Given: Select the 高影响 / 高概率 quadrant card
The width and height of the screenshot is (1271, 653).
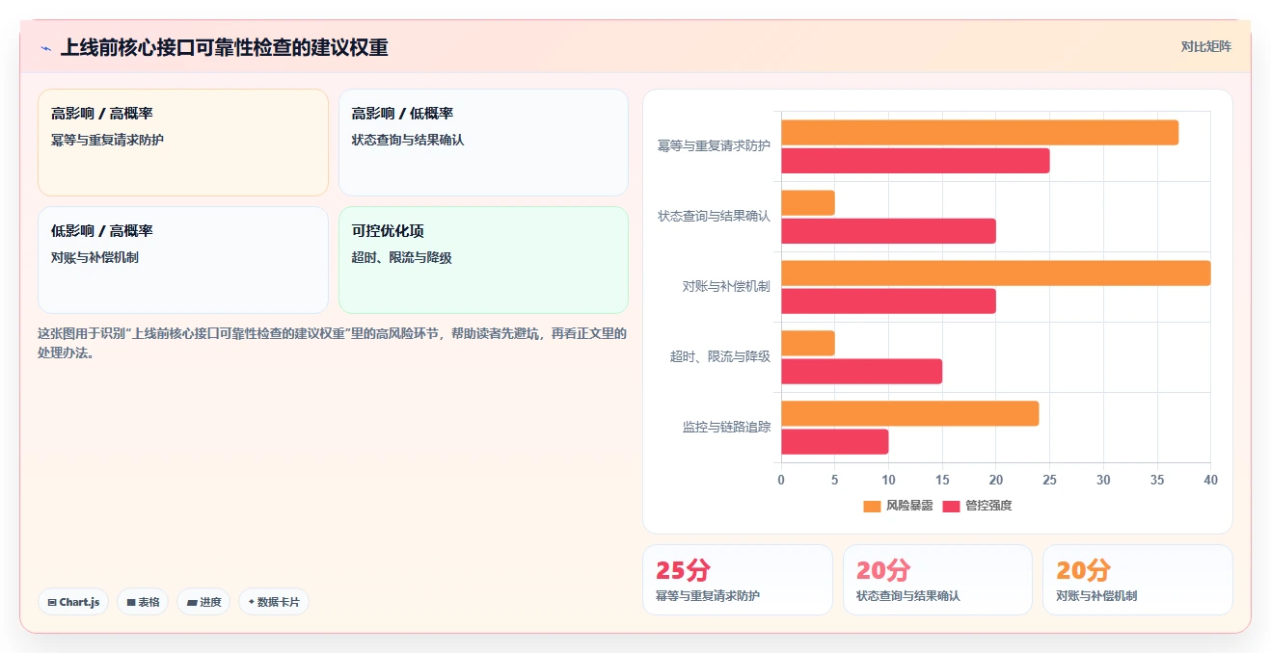Looking at the screenshot, I should click(183, 143).
